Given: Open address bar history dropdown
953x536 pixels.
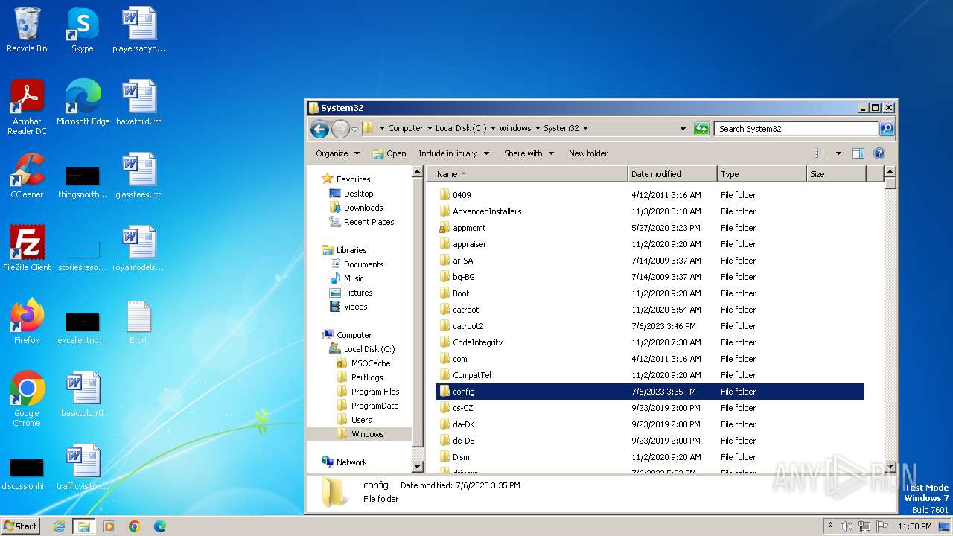Looking at the screenshot, I should tap(683, 129).
